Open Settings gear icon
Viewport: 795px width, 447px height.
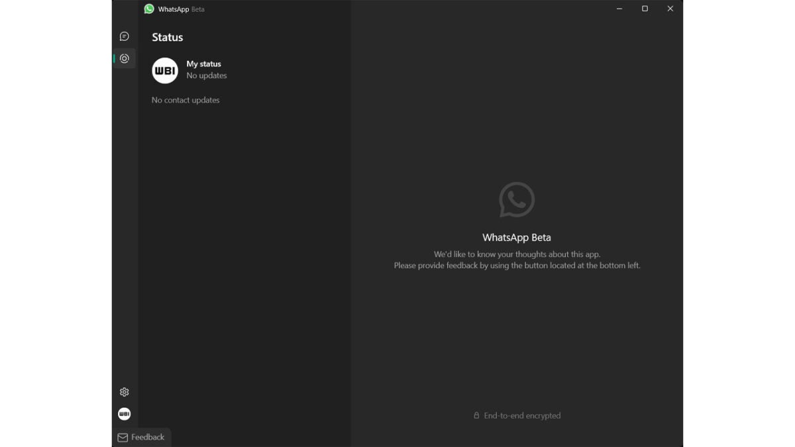coord(124,392)
